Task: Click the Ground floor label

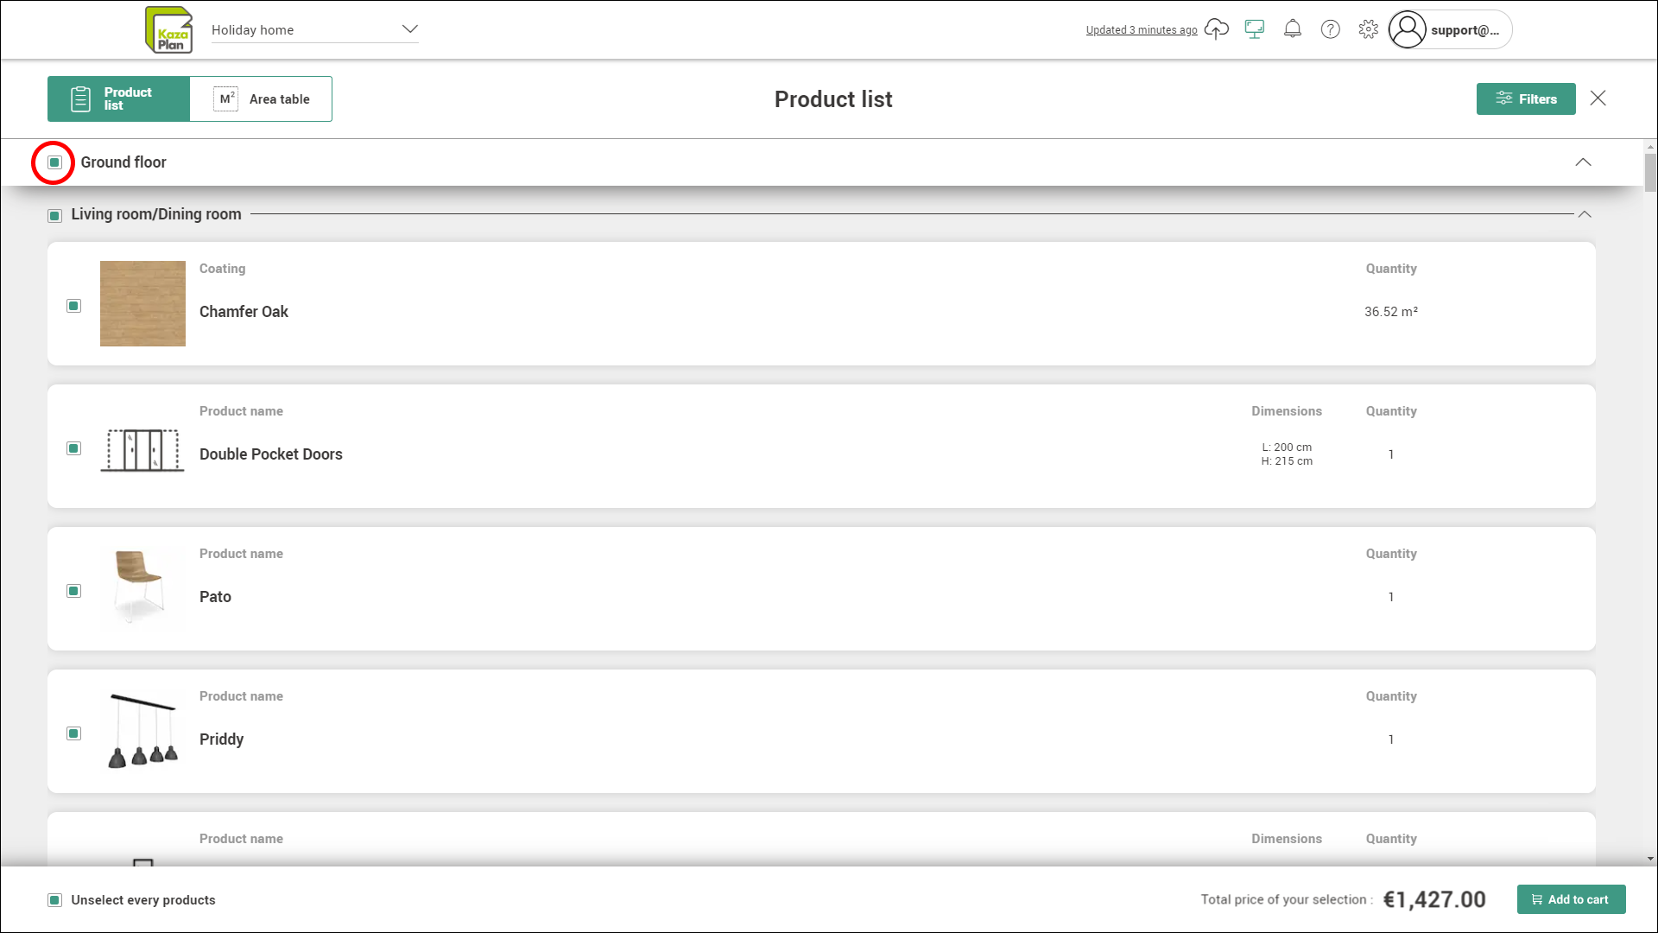Action: [x=123, y=162]
